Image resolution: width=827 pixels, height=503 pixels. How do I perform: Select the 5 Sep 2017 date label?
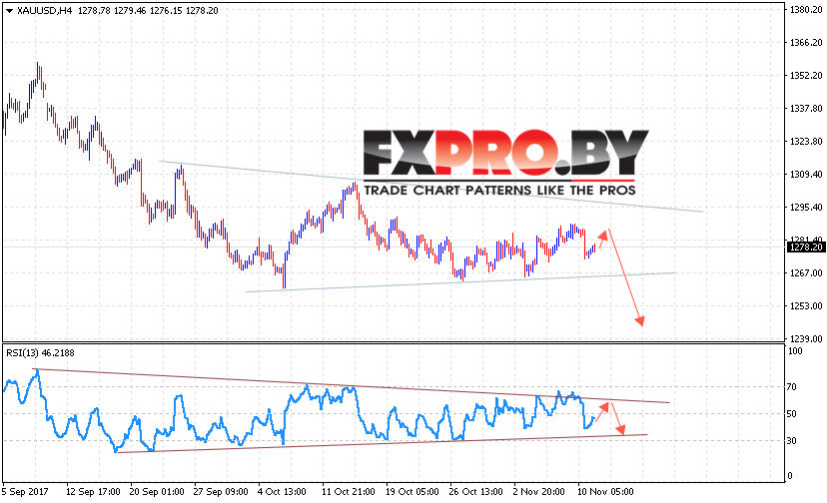click(25, 492)
